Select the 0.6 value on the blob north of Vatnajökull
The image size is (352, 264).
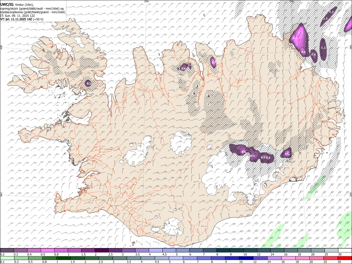[x=243, y=152]
